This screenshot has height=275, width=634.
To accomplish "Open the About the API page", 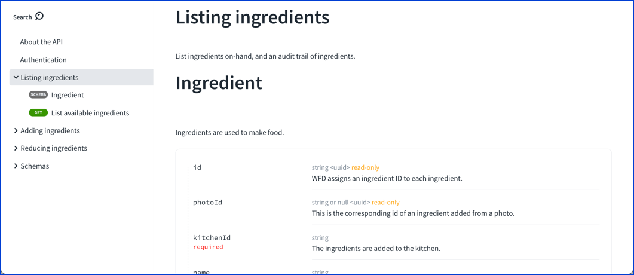I will click(x=41, y=42).
